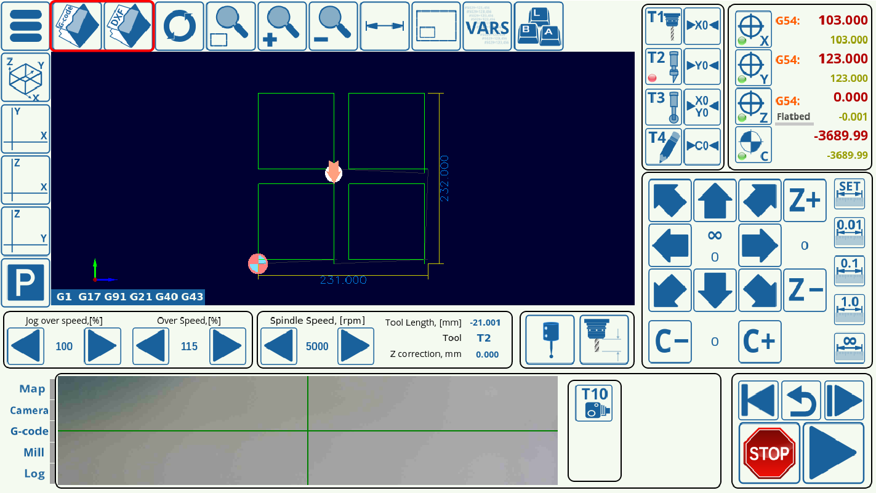Screen dimensions: 876x493
Task: Open the DXF file import
Action: [x=127, y=26]
